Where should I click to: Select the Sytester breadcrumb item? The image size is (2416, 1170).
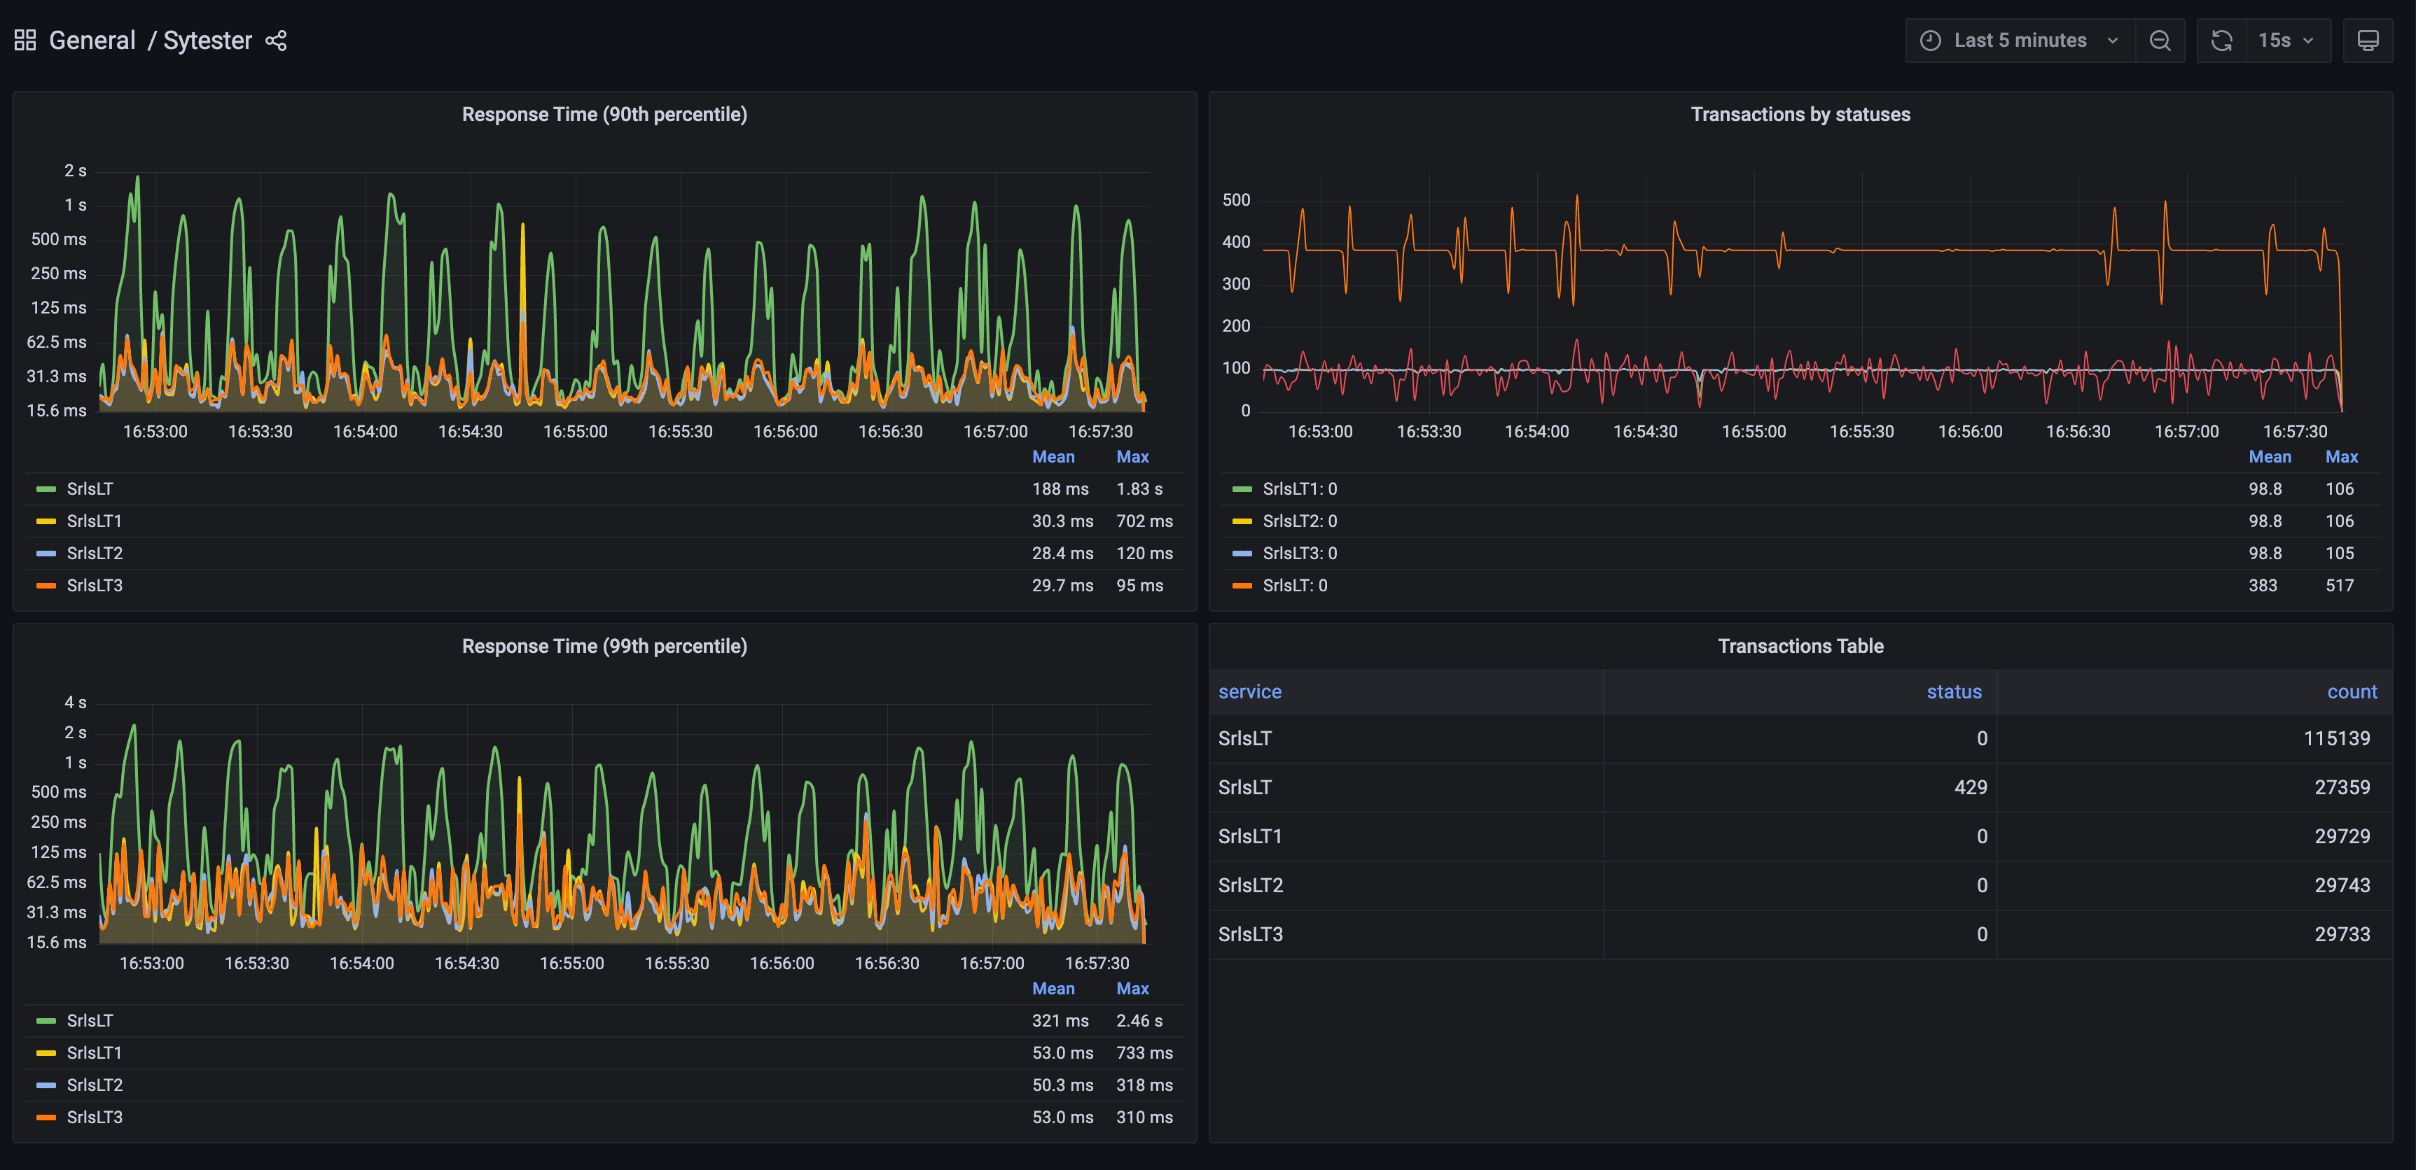(x=207, y=39)
